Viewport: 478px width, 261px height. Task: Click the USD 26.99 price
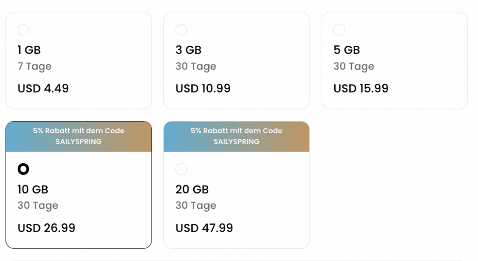(x=46, y=228)
